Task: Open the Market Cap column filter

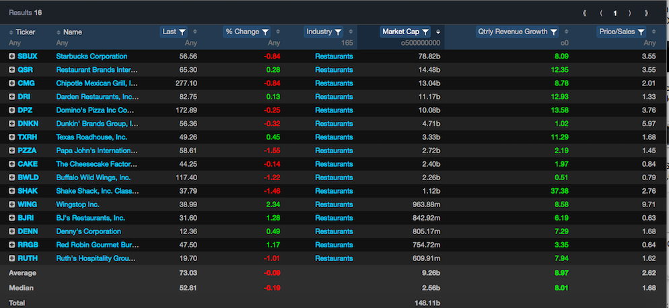Action: pyautogui.click(x=405, y=32)
